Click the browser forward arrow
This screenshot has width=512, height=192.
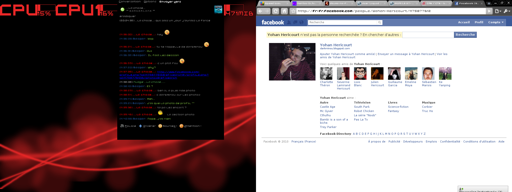(x=267, y=11)
